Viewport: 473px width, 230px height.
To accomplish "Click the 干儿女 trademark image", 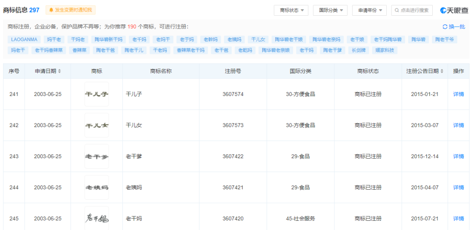I will [96, 125].
